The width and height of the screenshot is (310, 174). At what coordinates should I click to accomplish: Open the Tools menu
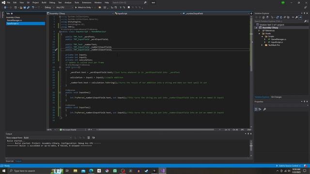[x=77, y=2]
